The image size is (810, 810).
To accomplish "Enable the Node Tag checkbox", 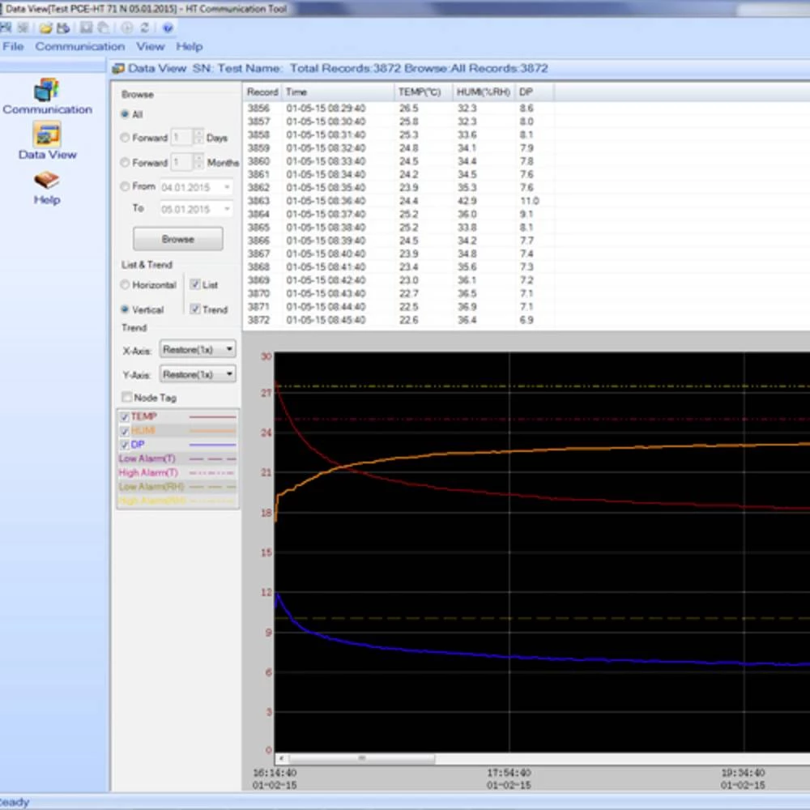I will (126, 398).
